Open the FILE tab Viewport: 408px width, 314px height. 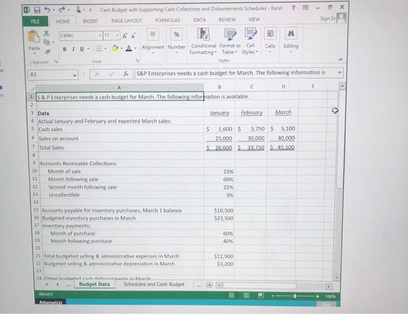35,22
